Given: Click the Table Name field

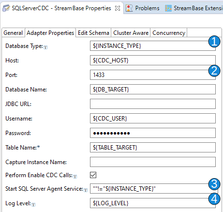Looking at the screenshot, I should pos(153,148).
